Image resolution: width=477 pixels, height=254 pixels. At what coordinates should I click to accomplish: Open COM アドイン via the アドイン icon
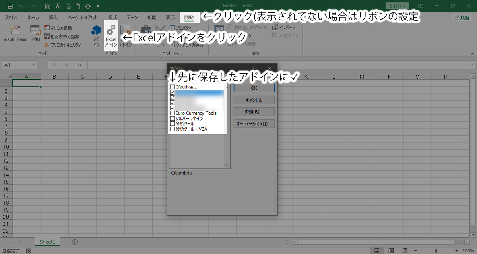coord(126,36)
